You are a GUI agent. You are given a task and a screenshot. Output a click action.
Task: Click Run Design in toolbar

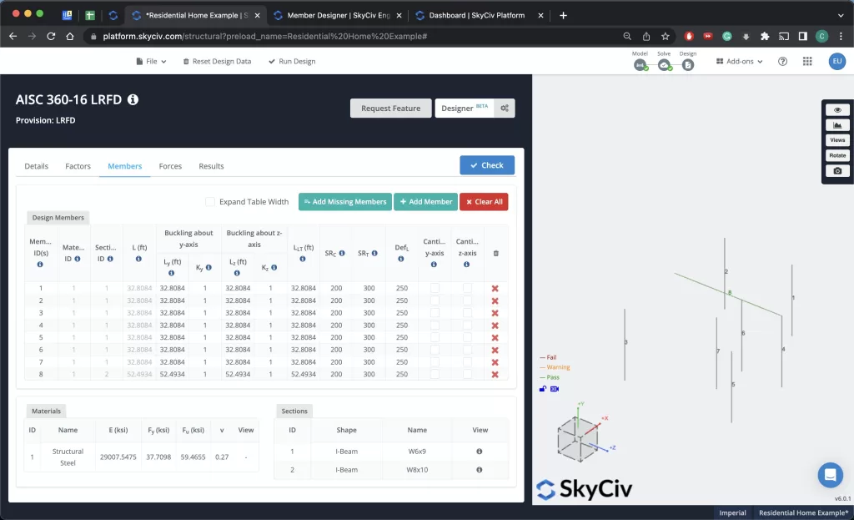(x=292, y=61)
